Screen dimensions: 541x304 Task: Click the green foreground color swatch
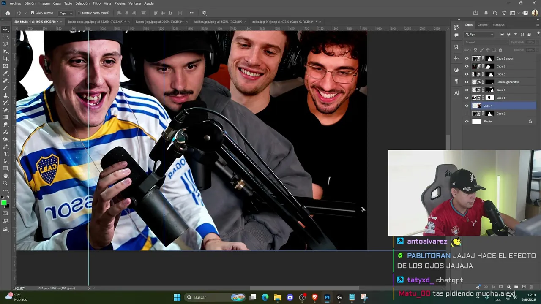pyautogui.click(x=4, y=204)
